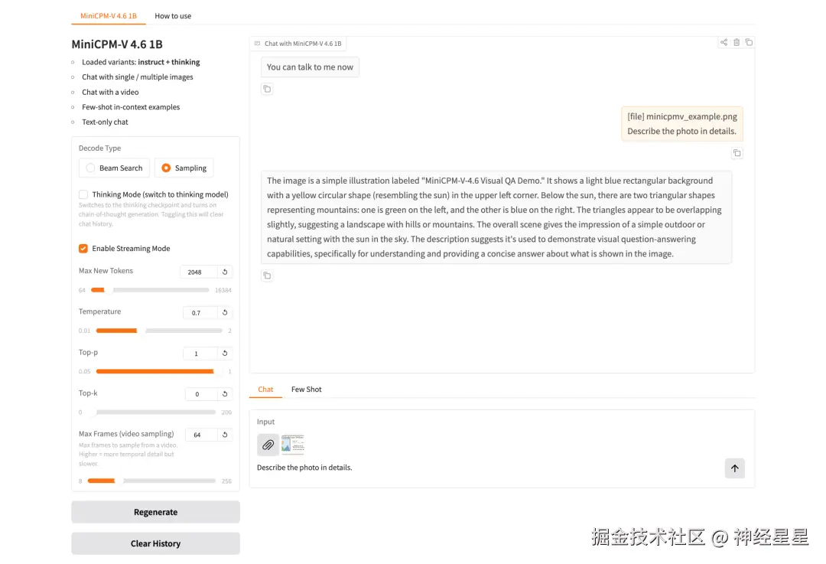826x564 pixels.
Task: Edit the Max New Tokens value 2048
Action: coord(199,272)
